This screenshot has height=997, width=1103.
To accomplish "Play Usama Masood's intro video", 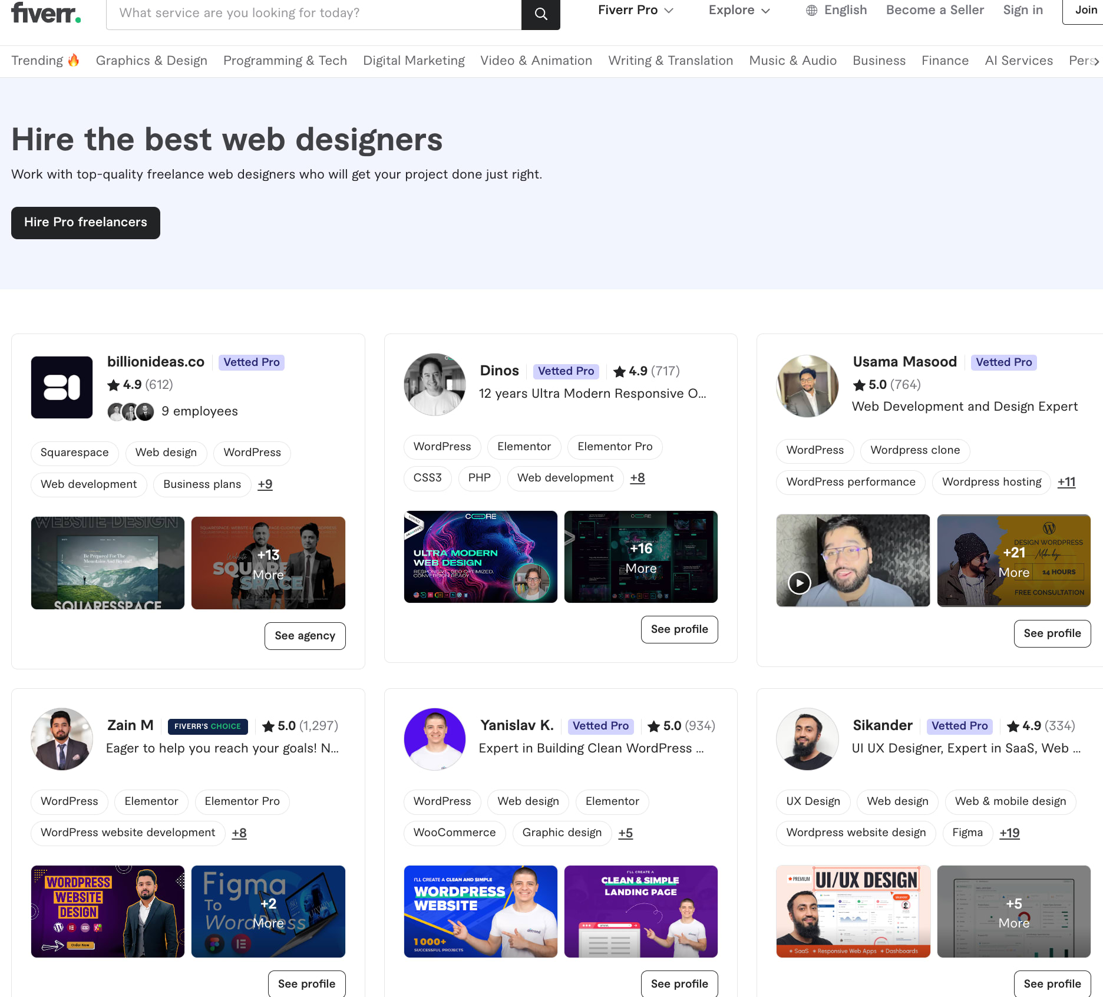I will pyautogui.click(x=799, y=583).
